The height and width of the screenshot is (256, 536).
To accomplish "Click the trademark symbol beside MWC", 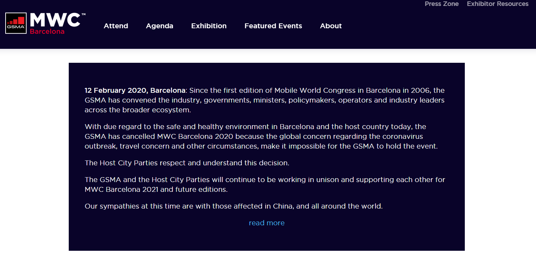I will pos(83,15).
